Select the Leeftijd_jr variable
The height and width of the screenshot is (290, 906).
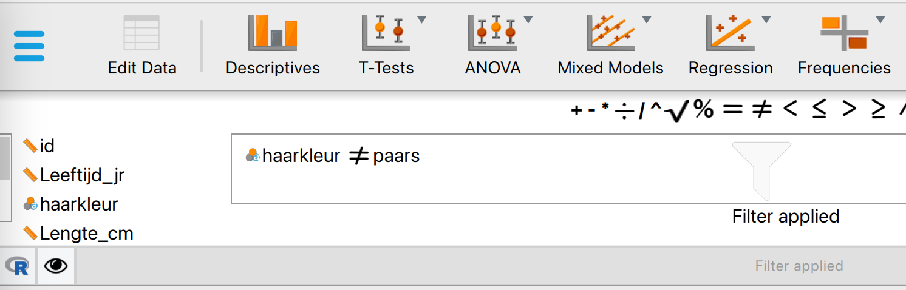tap(74, 175)
